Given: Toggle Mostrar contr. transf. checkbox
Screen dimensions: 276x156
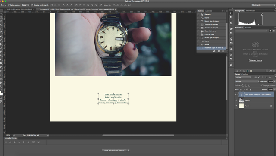Looking at the screenshot, I should coord(32,5).
